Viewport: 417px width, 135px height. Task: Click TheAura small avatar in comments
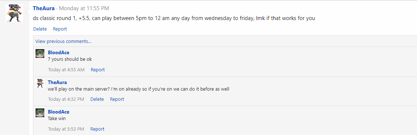(x=40, y=83)
